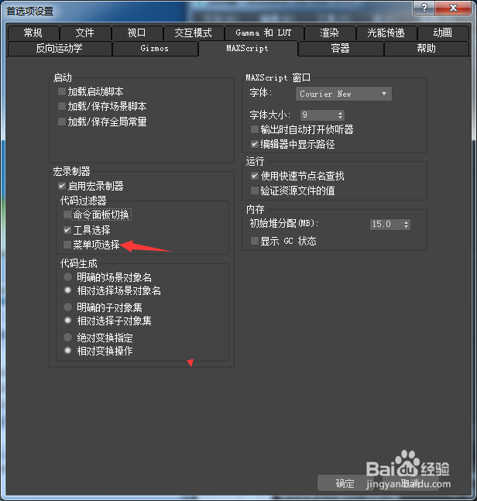Choose 明确的子对象集 radio option
The image size is (477, 501).
(67, 307)
